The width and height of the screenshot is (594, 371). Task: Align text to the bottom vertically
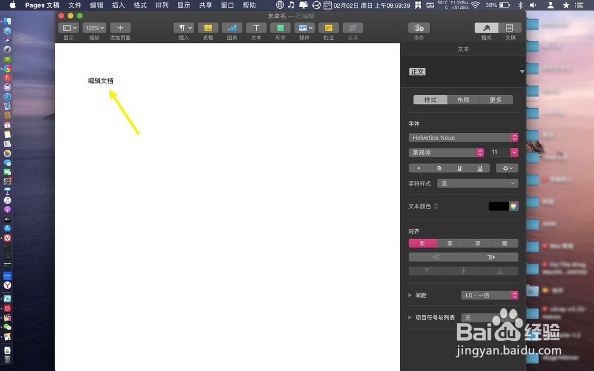point(500,271)
